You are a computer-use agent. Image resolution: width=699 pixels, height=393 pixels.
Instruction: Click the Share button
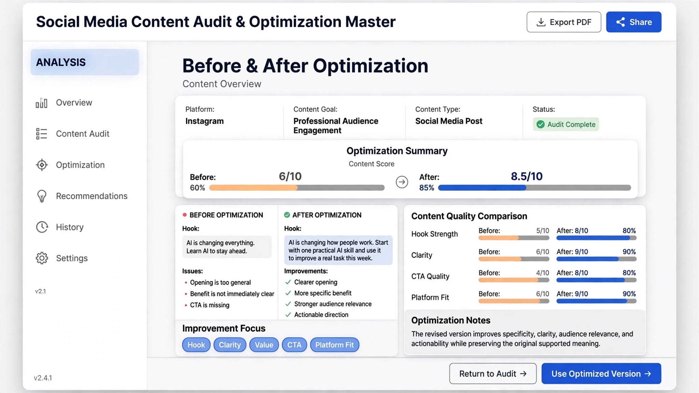634,22
